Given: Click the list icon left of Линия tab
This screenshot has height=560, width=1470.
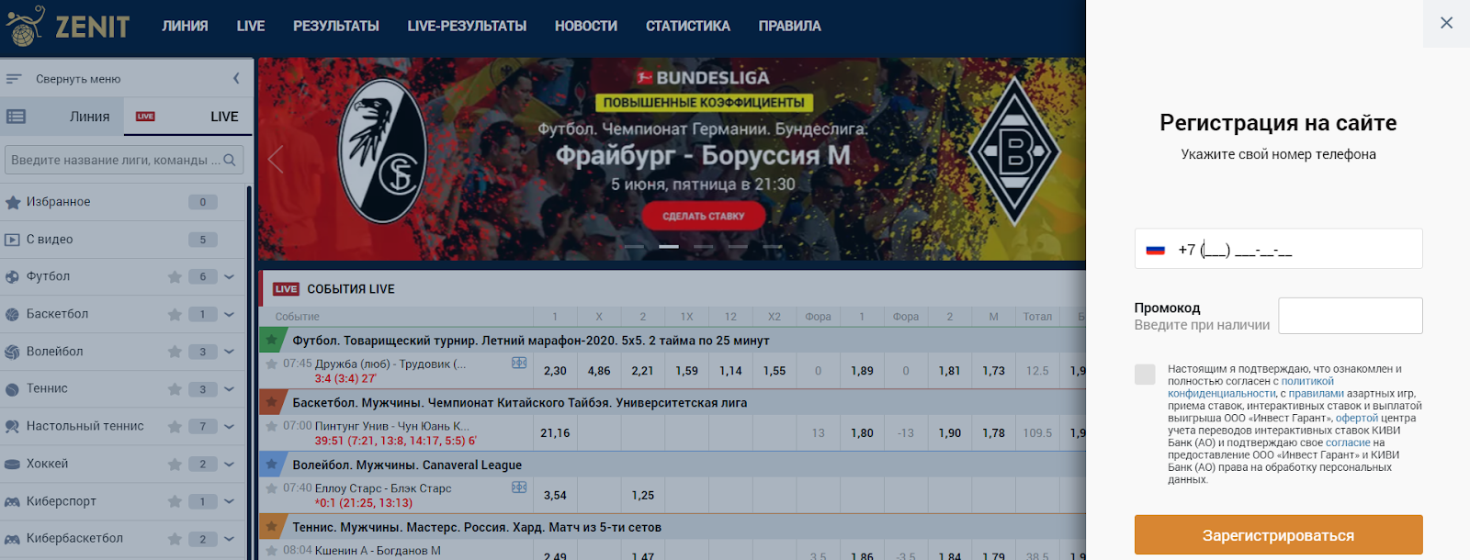Looking at the screenshot, I should click(x=16, y=117).
